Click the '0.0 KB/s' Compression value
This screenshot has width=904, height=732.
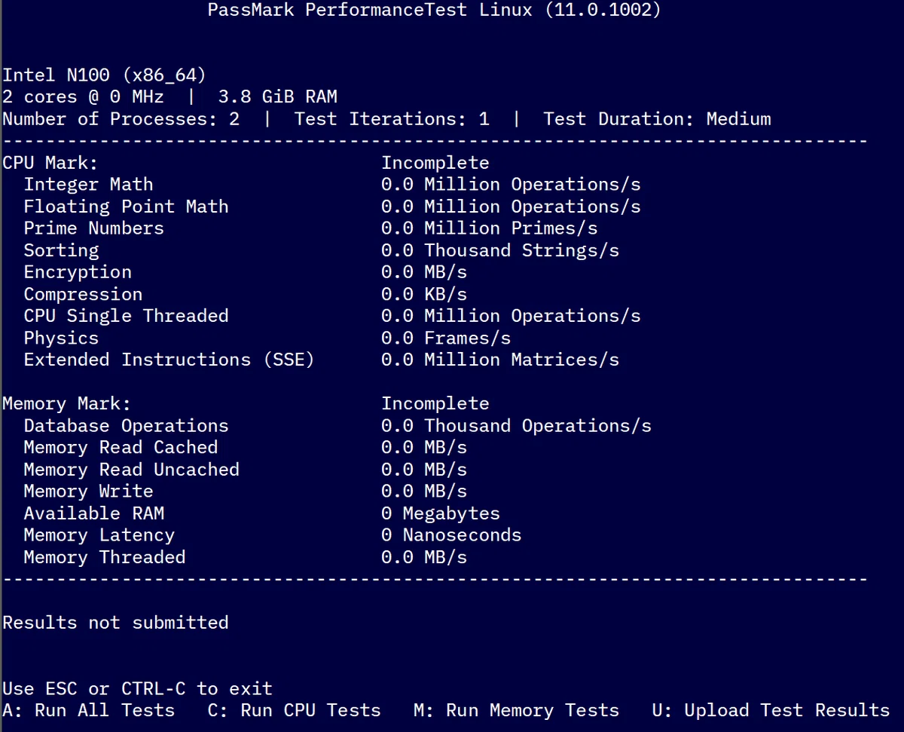(x=424, y=294)
